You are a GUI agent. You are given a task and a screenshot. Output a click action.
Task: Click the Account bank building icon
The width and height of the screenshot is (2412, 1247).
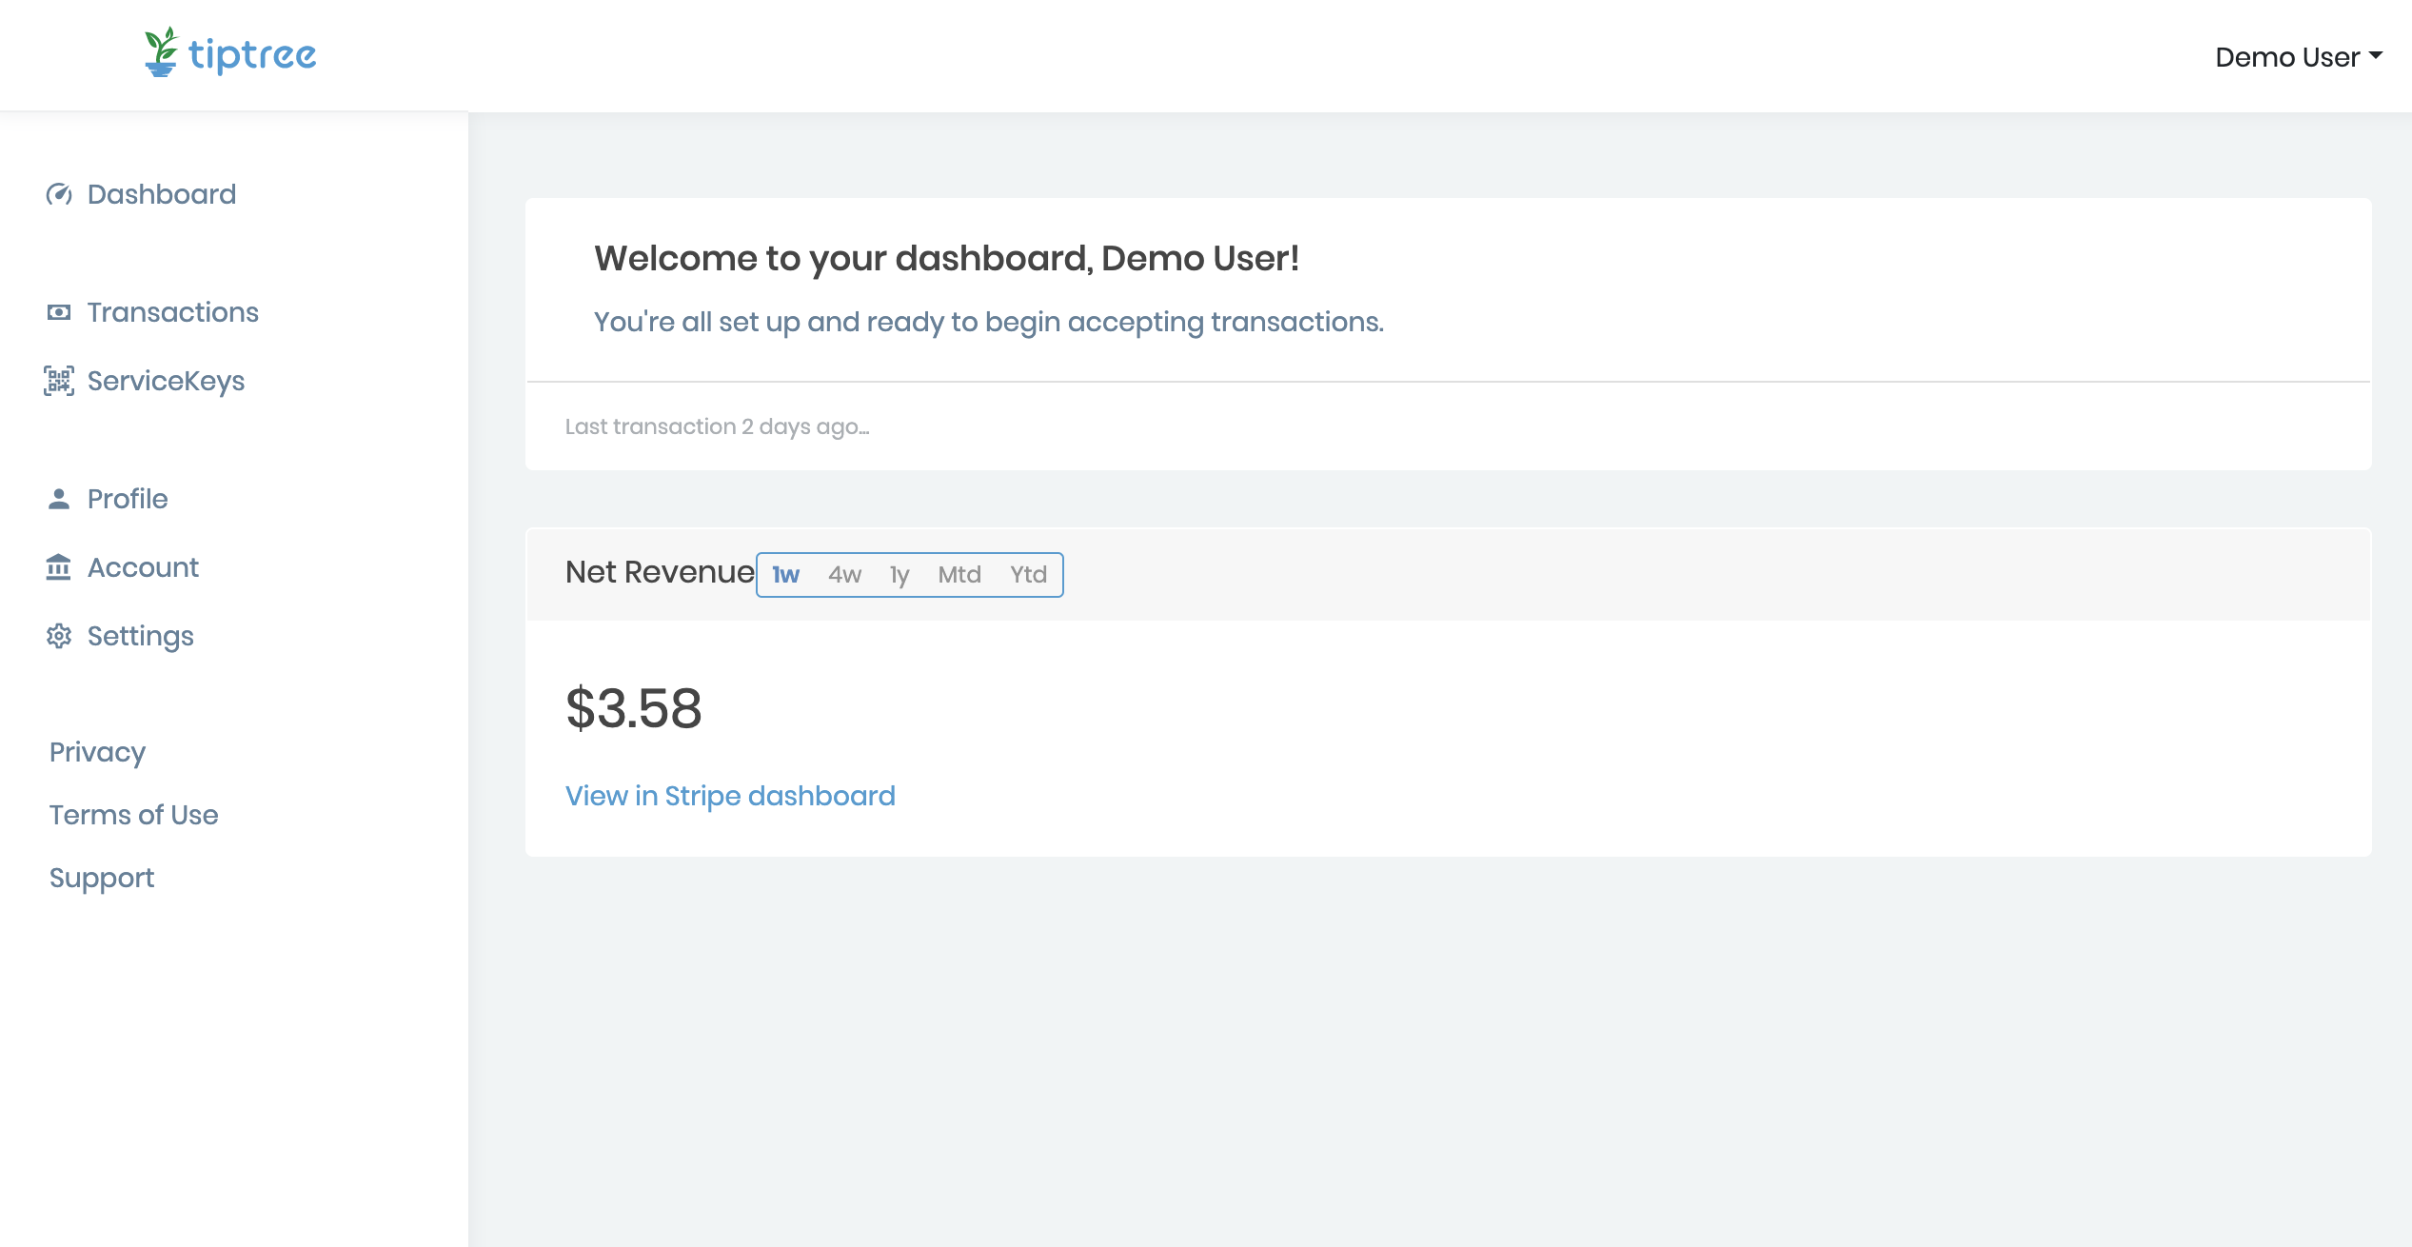tap(59, 567)
